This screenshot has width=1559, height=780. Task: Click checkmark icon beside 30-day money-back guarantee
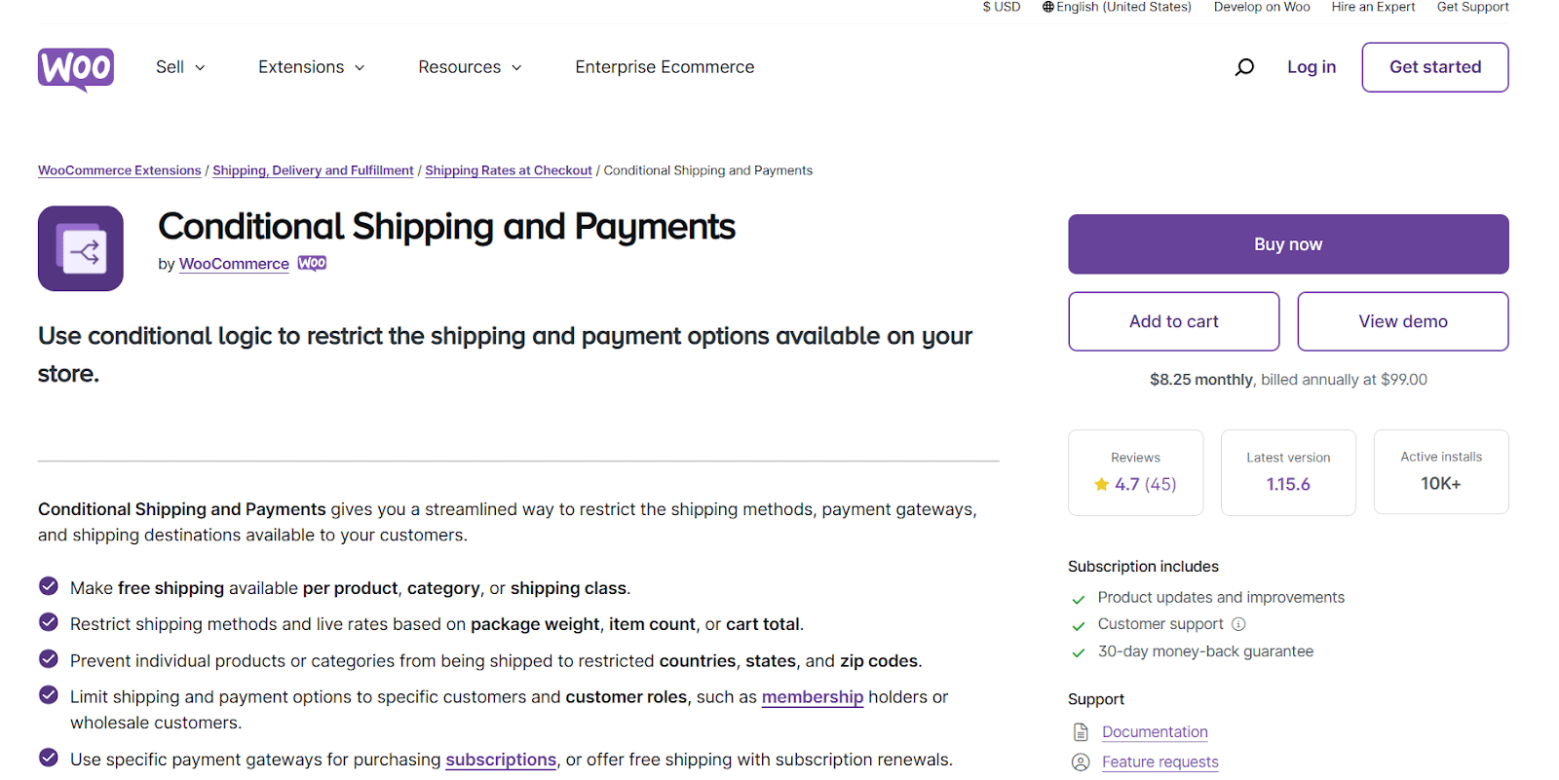tap(1079, 653)
